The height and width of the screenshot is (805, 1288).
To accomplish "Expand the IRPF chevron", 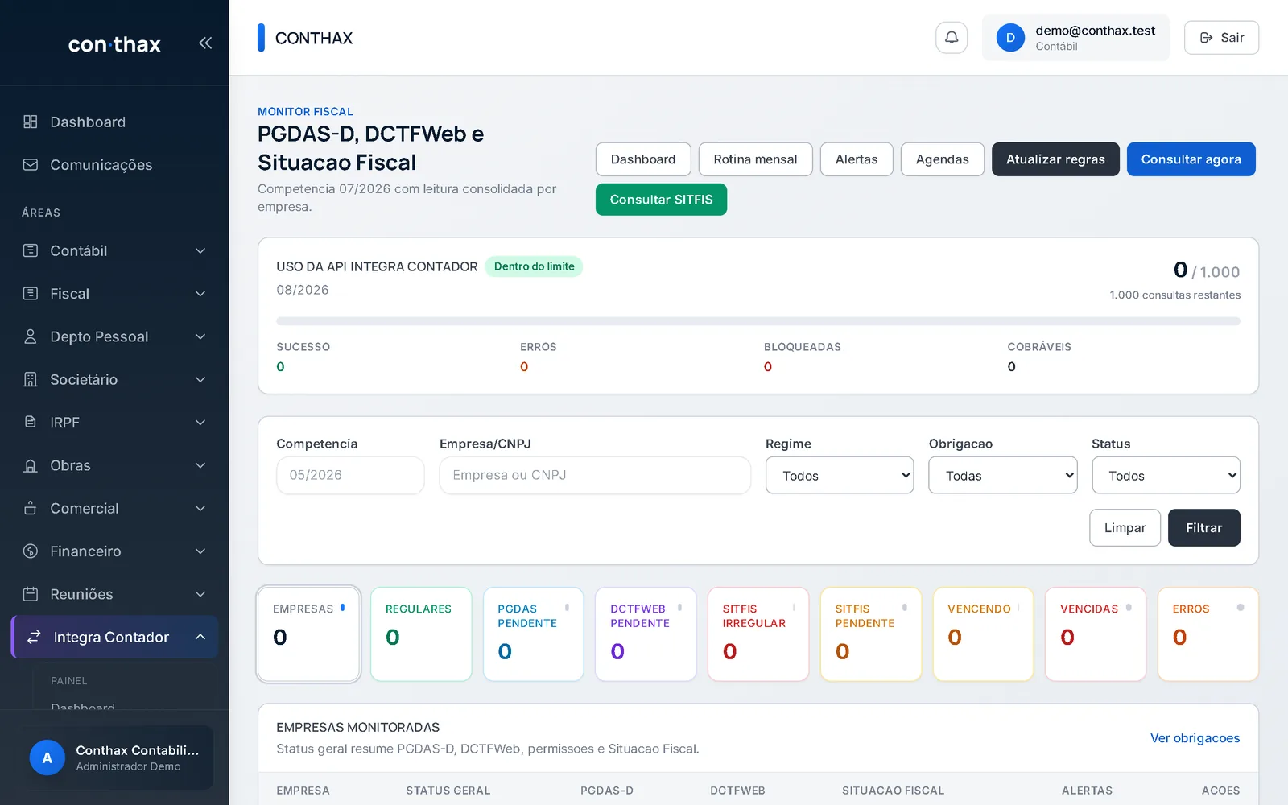I will click(200, 422).
